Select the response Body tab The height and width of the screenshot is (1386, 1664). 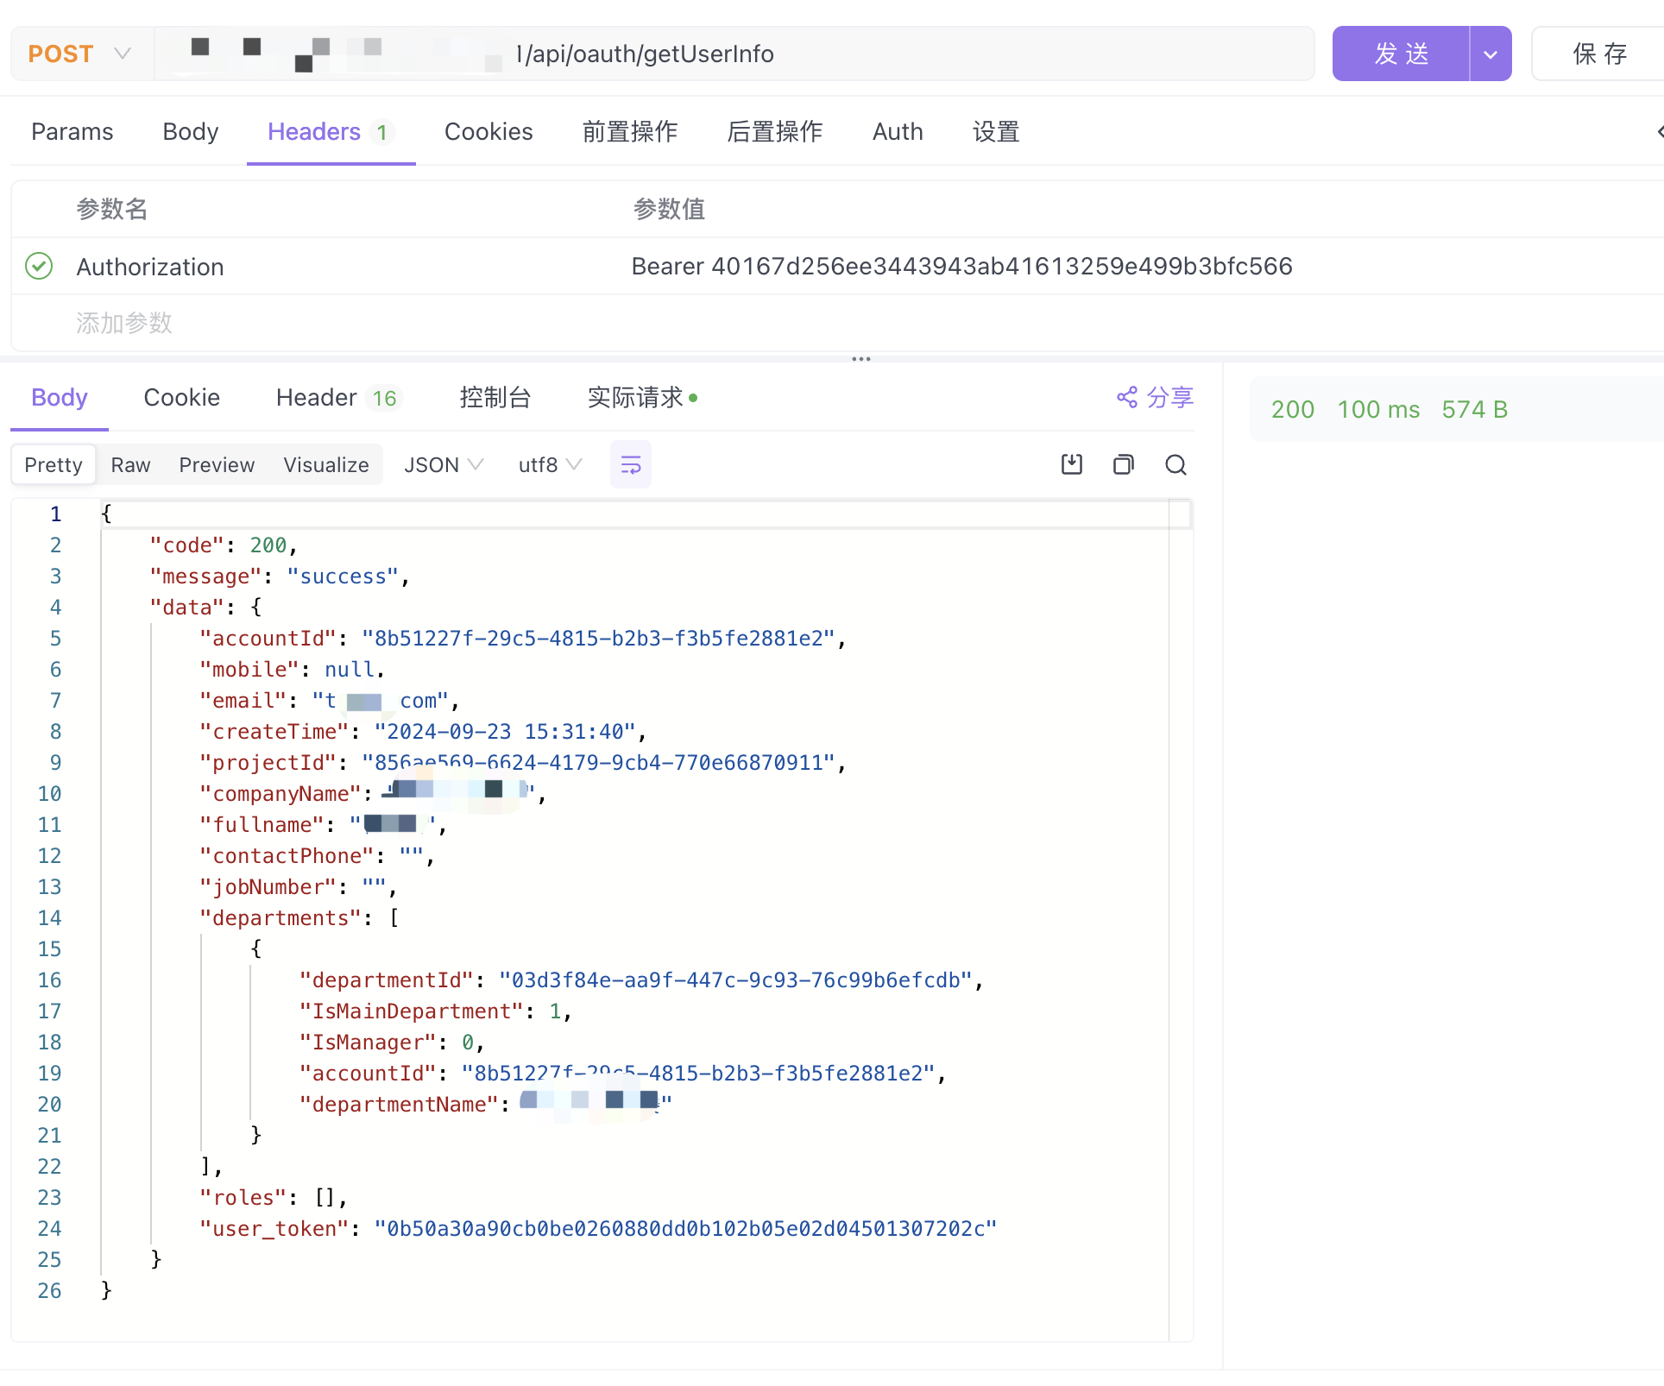tap(60, 397)
